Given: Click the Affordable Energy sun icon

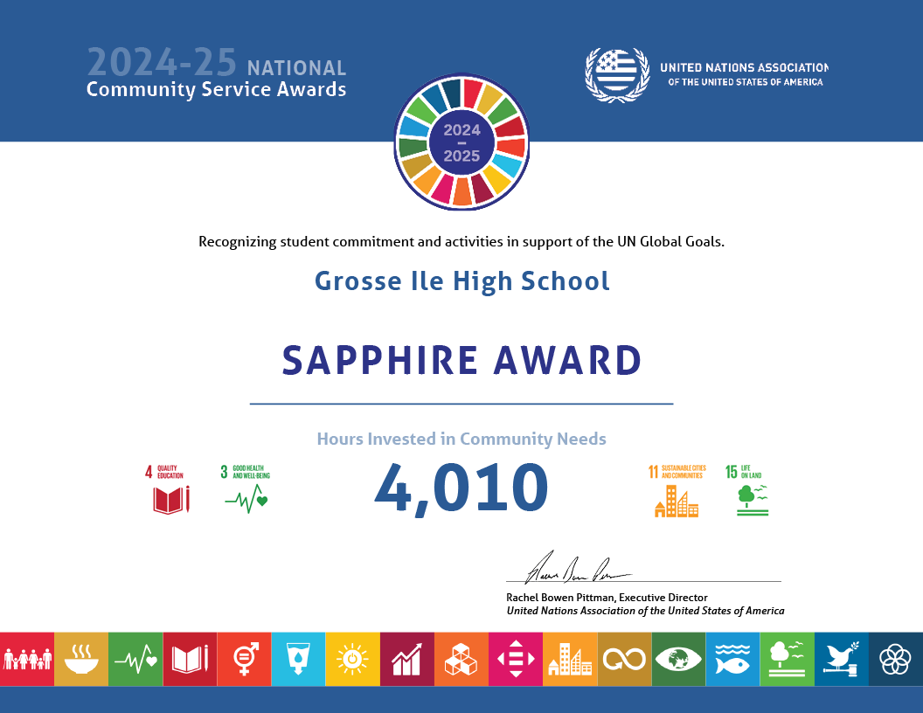Looking at the screenshot, I should (x=352, y=659).
